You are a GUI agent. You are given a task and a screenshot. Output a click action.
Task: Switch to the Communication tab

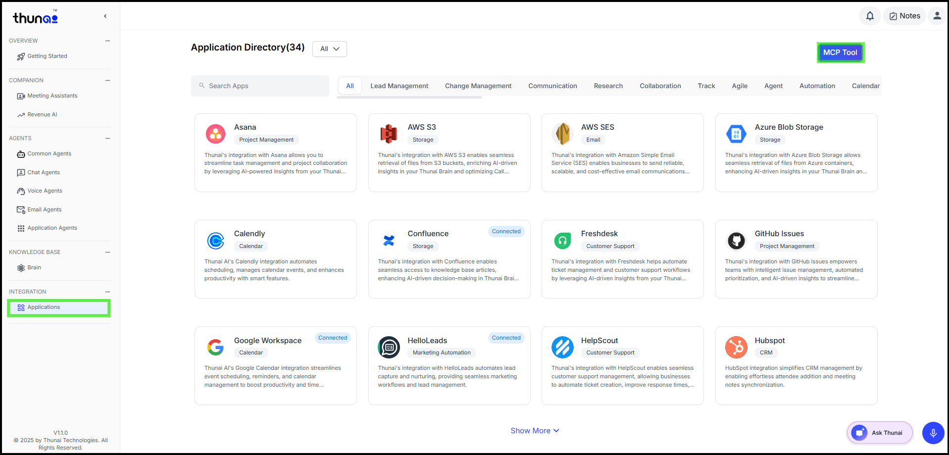[552, 86]
